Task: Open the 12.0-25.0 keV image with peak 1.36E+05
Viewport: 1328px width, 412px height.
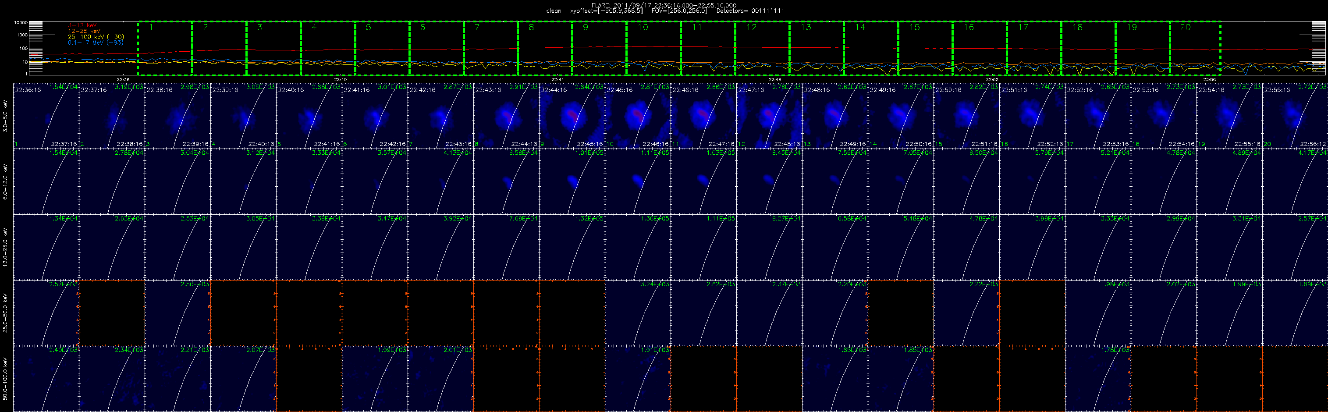Action: pos(638,247)
